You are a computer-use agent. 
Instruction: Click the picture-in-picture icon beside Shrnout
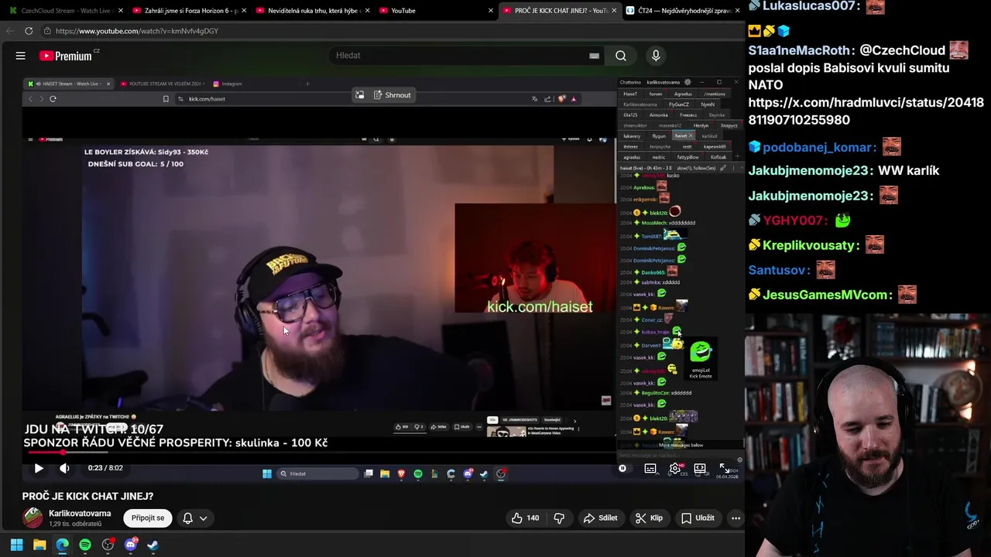(x=359, y=95)
